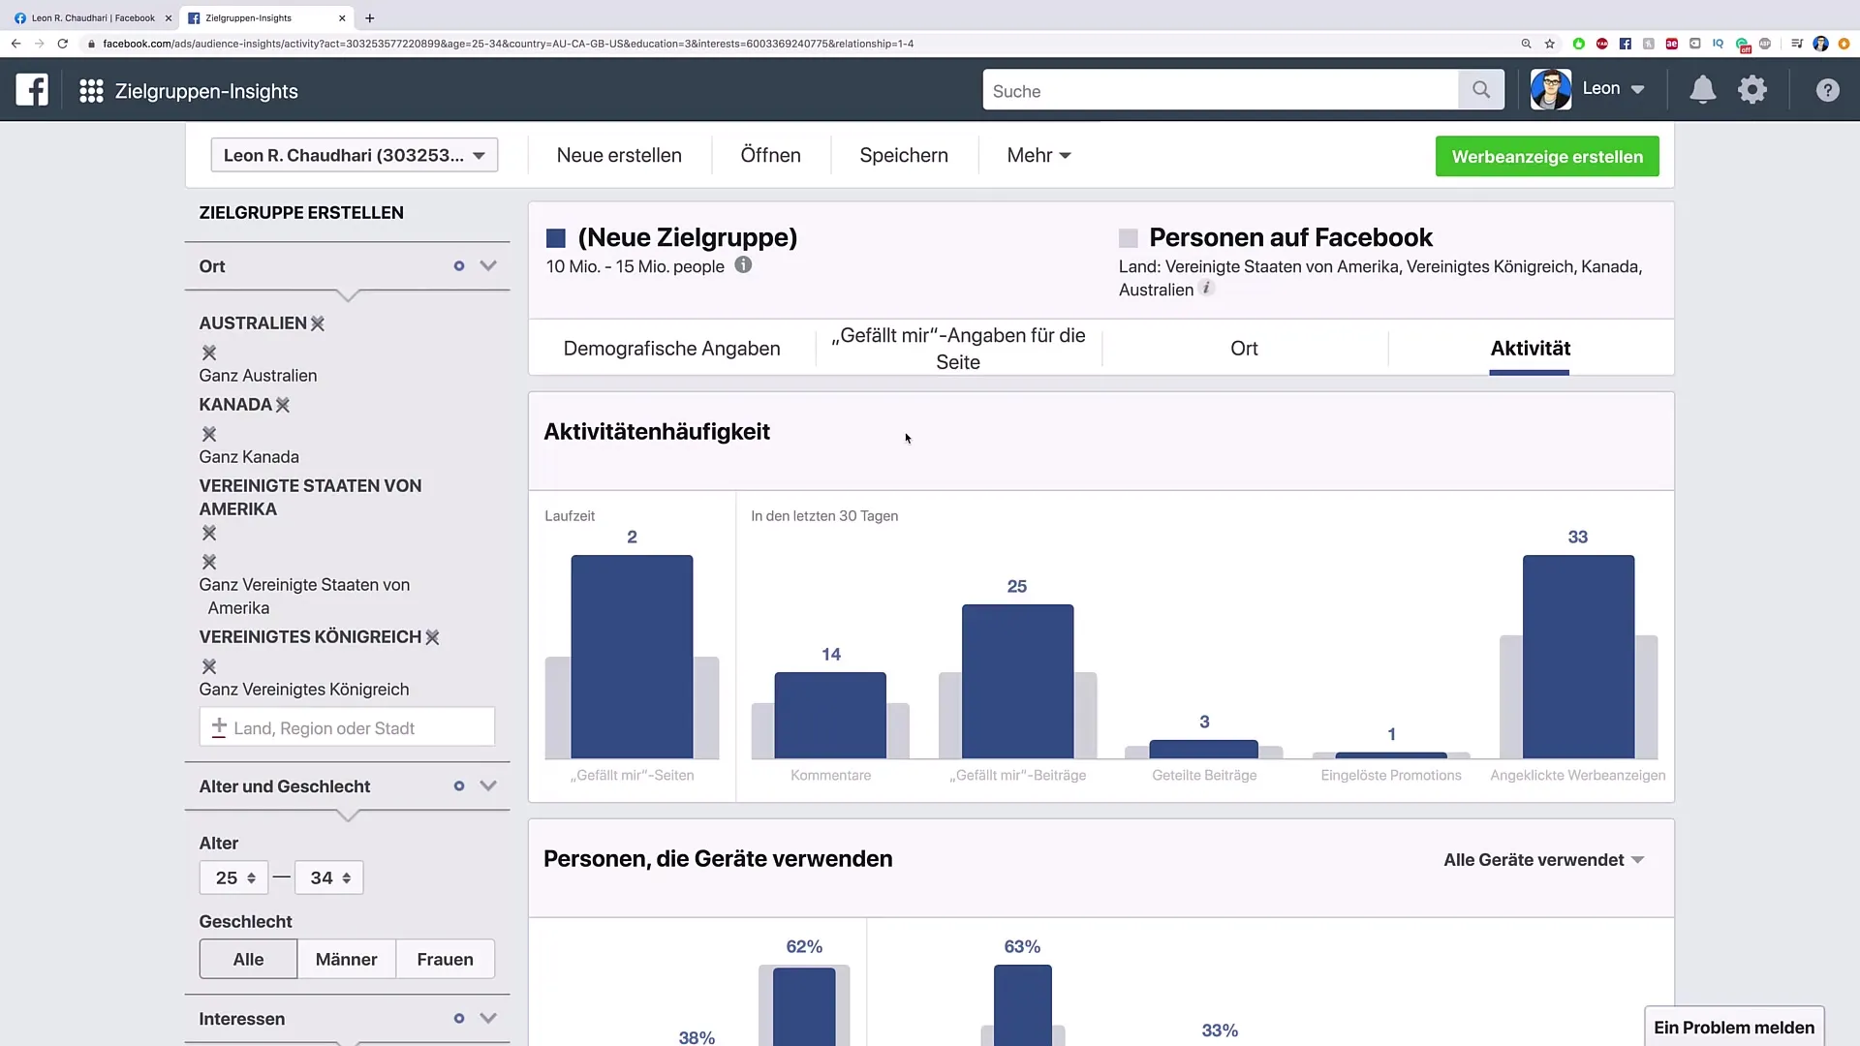Click Ein Problem melden button
Image resolution: width=1860 pixels, height=1046 pixels.
pyautogui.click(x=1734, y=1027)
